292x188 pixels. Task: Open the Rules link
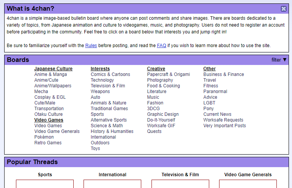(91, 46)
